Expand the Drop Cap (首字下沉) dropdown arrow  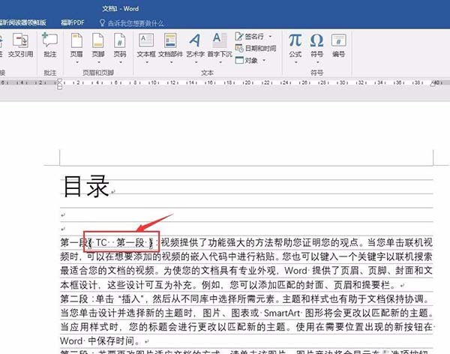[220, 62]
